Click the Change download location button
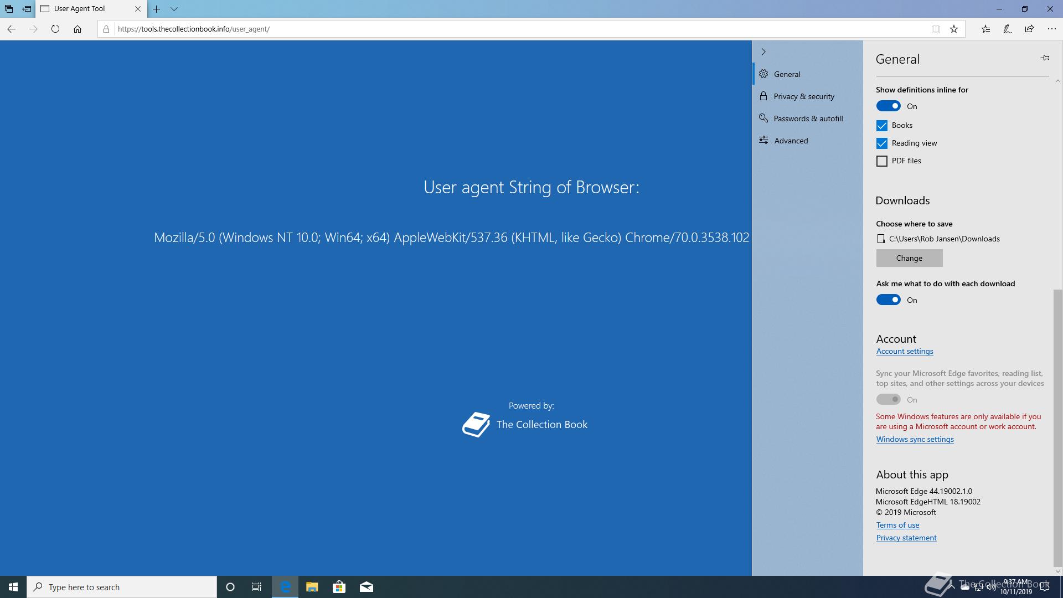Image resolution: width=1063 pixels, height=598 pixels. pyautogui.click(x=909, y=258)
